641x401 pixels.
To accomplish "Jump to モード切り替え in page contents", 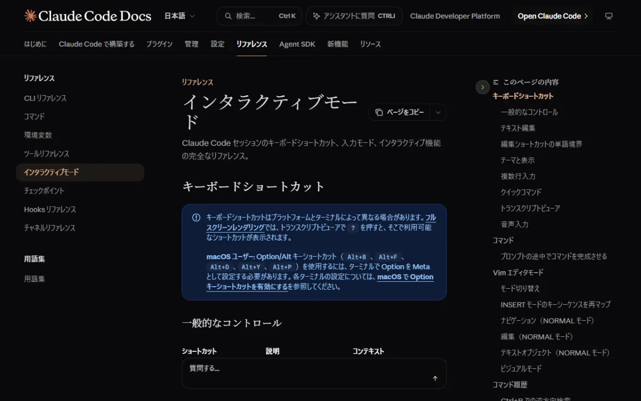I will click(x=520, y=289).
